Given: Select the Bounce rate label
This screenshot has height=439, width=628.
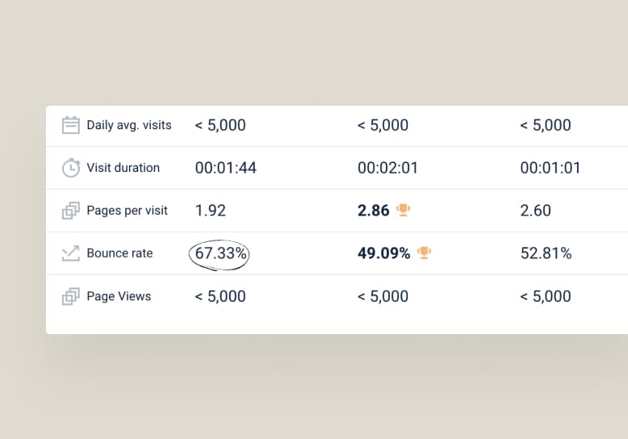Looking at the screenshot, I should point(119,253).
